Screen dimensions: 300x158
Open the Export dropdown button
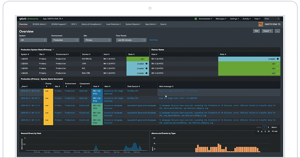[x=267, y=31]
